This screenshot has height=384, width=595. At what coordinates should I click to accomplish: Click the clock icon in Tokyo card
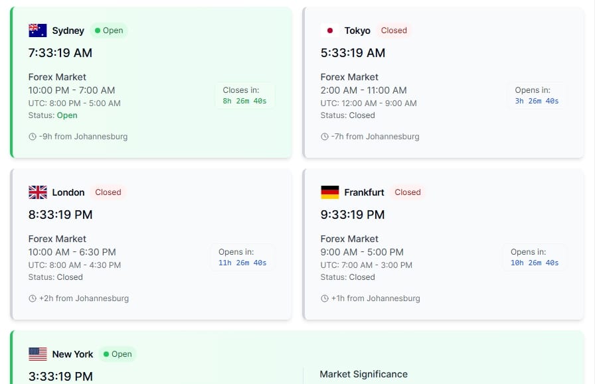(325, 137)
